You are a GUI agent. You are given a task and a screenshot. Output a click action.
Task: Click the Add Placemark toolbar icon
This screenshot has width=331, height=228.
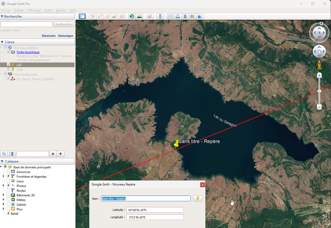(x=93, y=16)
